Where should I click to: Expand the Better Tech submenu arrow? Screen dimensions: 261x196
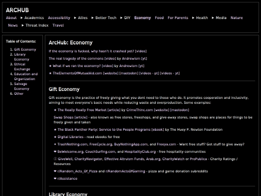click(92, 18)
